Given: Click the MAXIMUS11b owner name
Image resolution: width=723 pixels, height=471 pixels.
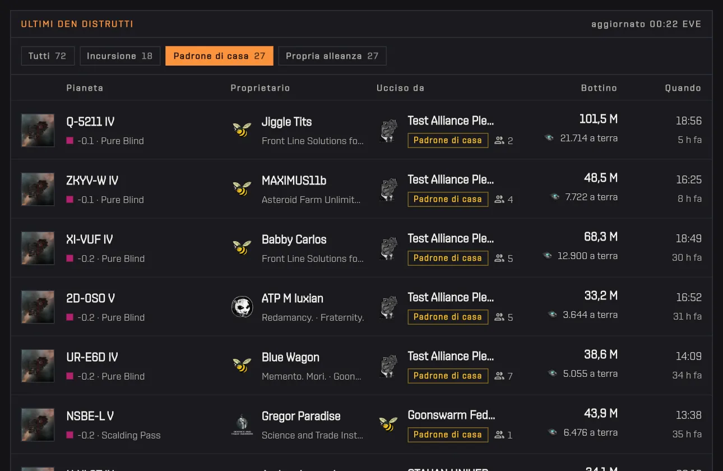Looking at the screenshot, I should [294, 181].
